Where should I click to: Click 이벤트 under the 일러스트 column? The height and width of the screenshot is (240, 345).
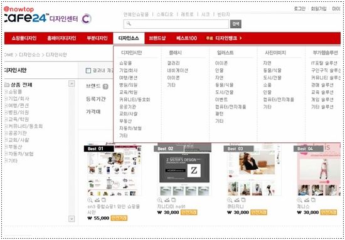(221, 100)
